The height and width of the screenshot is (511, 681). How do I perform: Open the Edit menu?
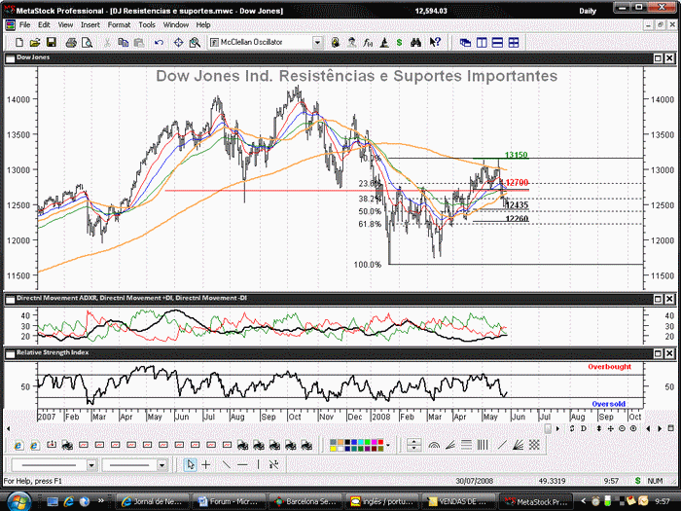pyautogui.click(x=44, y=25)
